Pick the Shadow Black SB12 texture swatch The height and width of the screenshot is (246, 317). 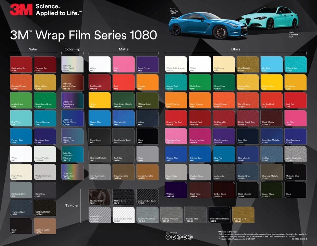(100, 197)
